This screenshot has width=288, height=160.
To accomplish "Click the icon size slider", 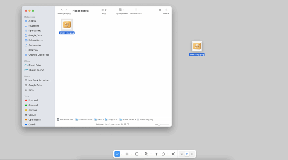I will [x=162, y=124].
